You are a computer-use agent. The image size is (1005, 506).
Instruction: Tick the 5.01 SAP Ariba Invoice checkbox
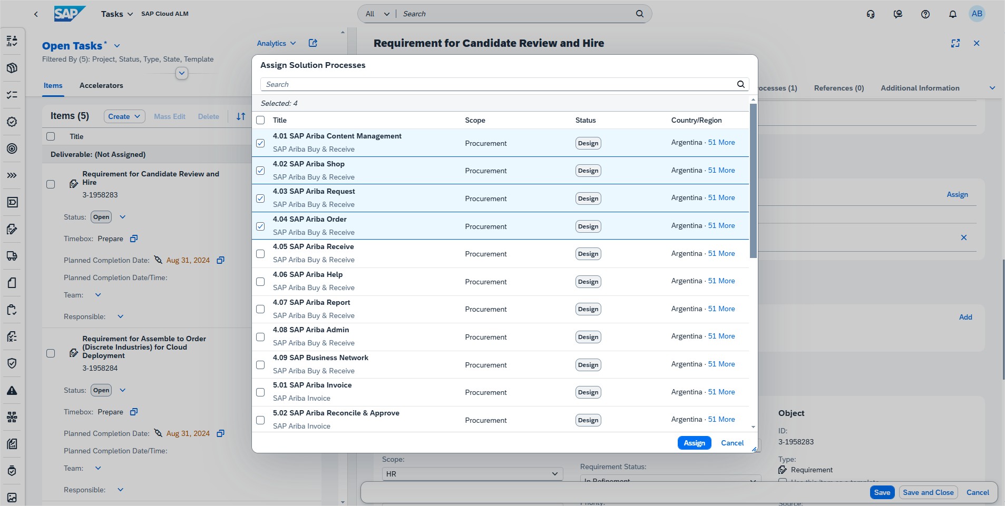[x=260, y=392]
